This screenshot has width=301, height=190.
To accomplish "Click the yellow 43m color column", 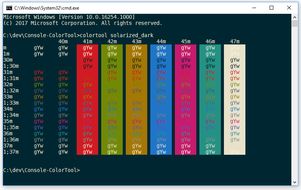I will pyautogui.click(x=137, y=100).
